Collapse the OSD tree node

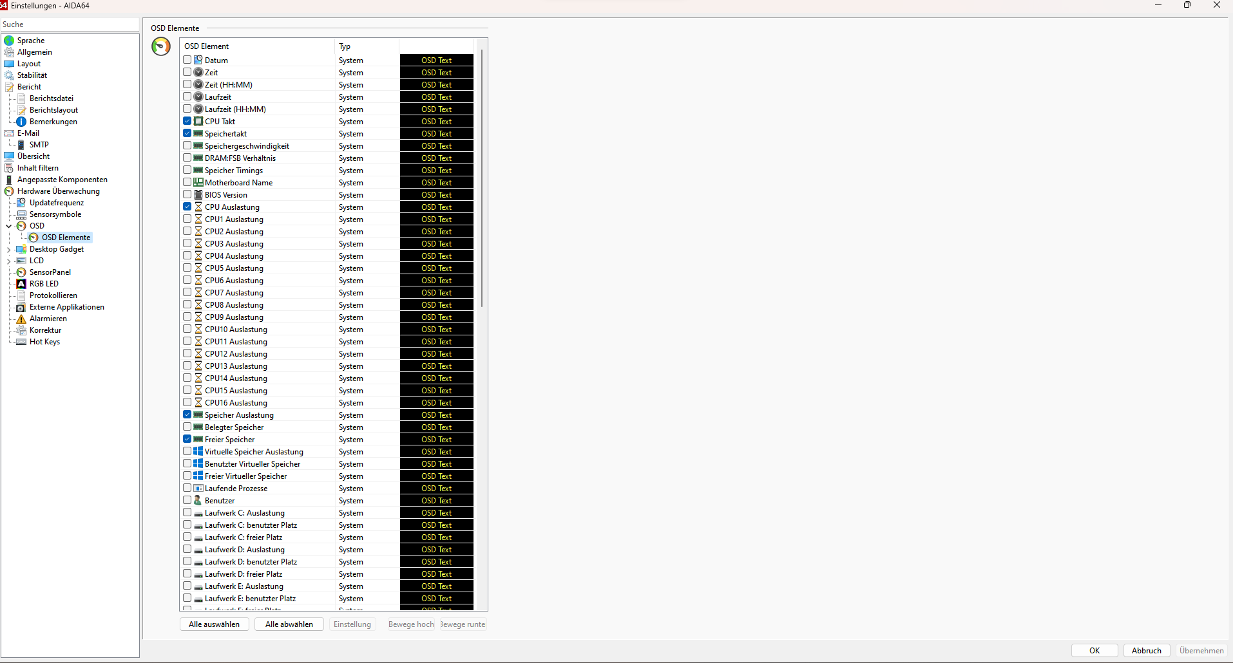pyautogui.click(x=9, y=226)
